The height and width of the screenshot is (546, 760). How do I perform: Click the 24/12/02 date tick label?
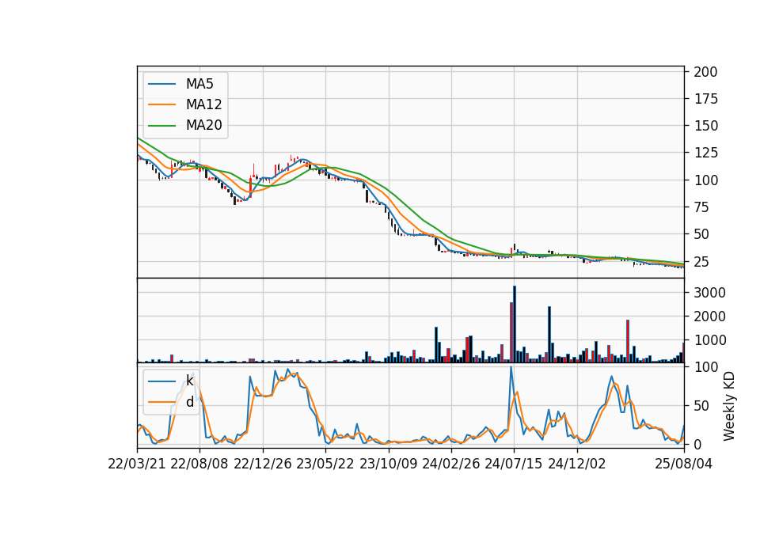click(577, 464)
